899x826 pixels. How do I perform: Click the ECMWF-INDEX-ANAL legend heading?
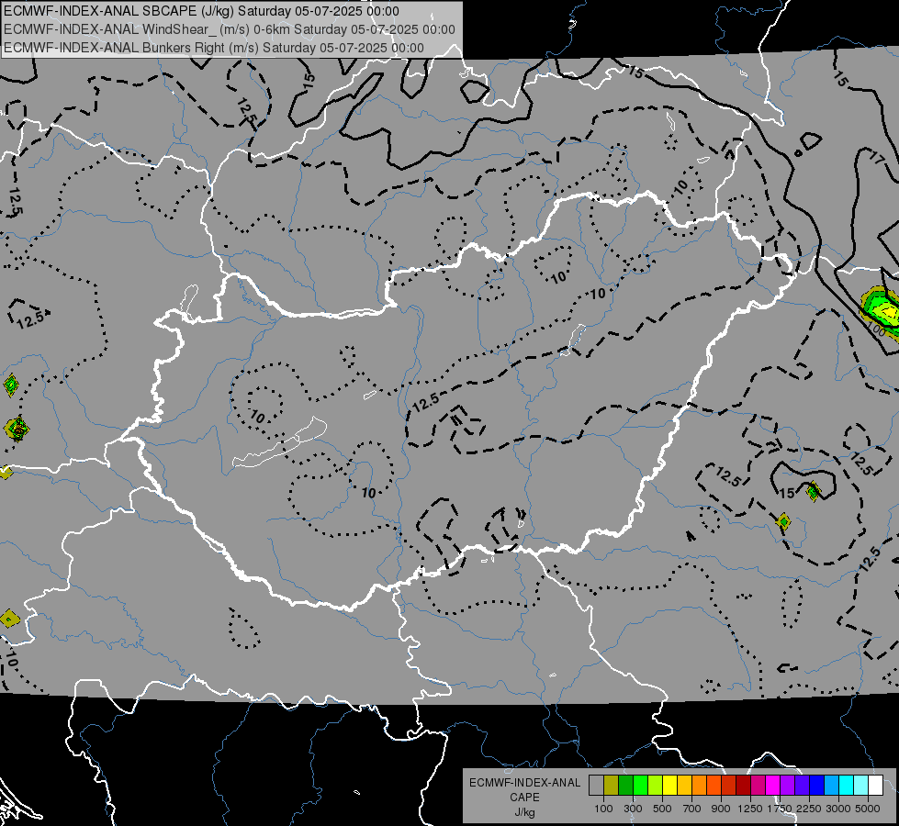(x=524, y=783)
